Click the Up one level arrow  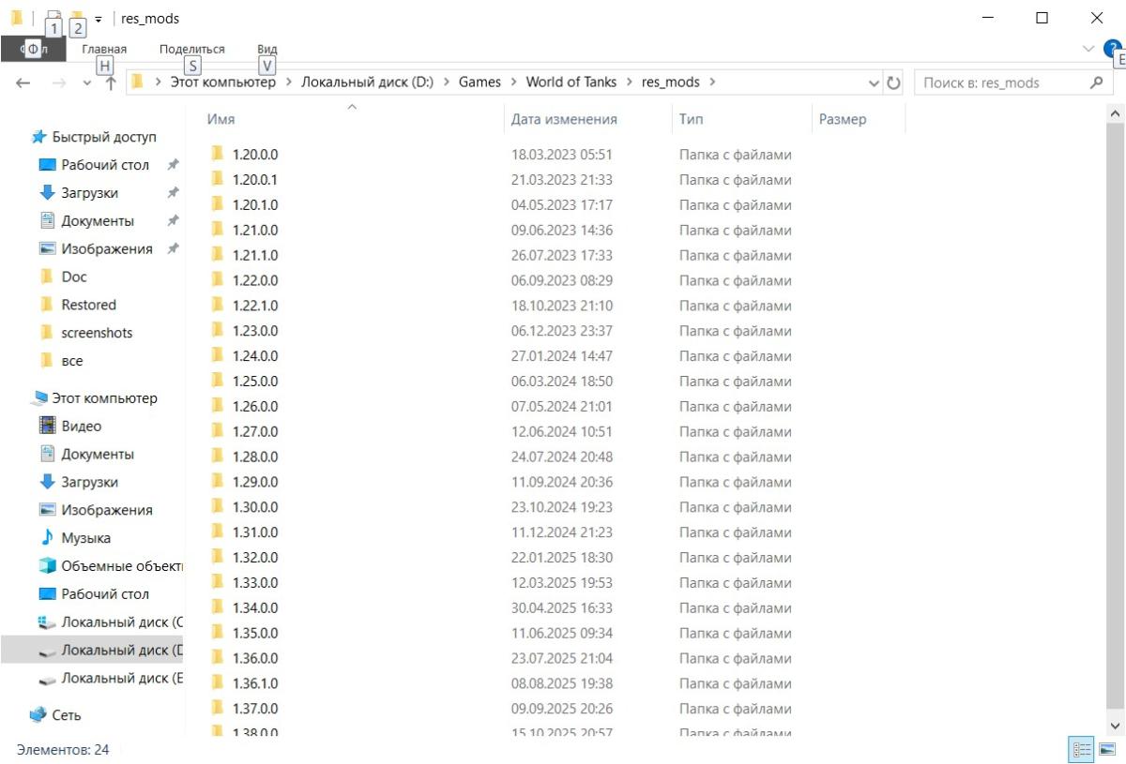(111, 82)
